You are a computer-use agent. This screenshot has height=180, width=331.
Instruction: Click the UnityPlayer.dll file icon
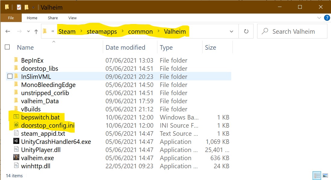pos(16,149)
